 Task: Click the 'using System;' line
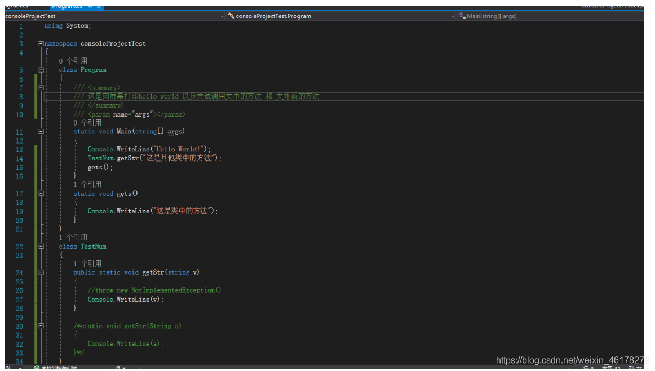pyautogui.click(x=67, y=25)
